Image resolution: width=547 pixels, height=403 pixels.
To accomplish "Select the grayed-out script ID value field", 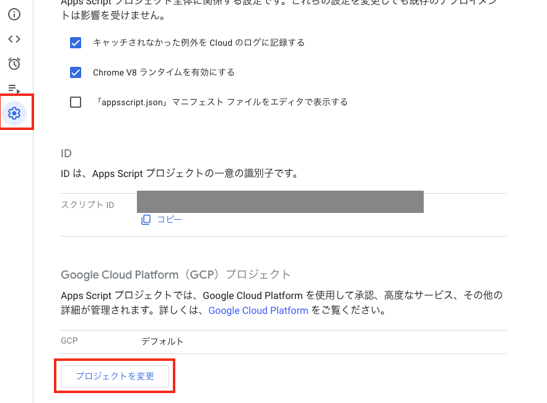I will click(280, 202).
